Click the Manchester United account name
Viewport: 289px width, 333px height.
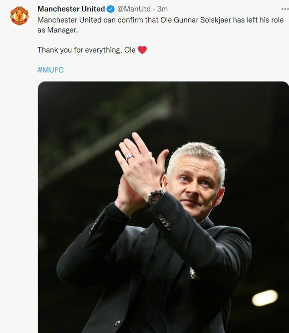click(x=71, y=9)
